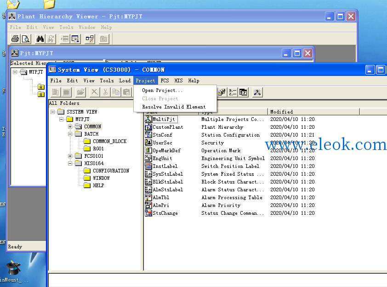
Task: Expand the FCS0101 folder node
Action: 70,156
